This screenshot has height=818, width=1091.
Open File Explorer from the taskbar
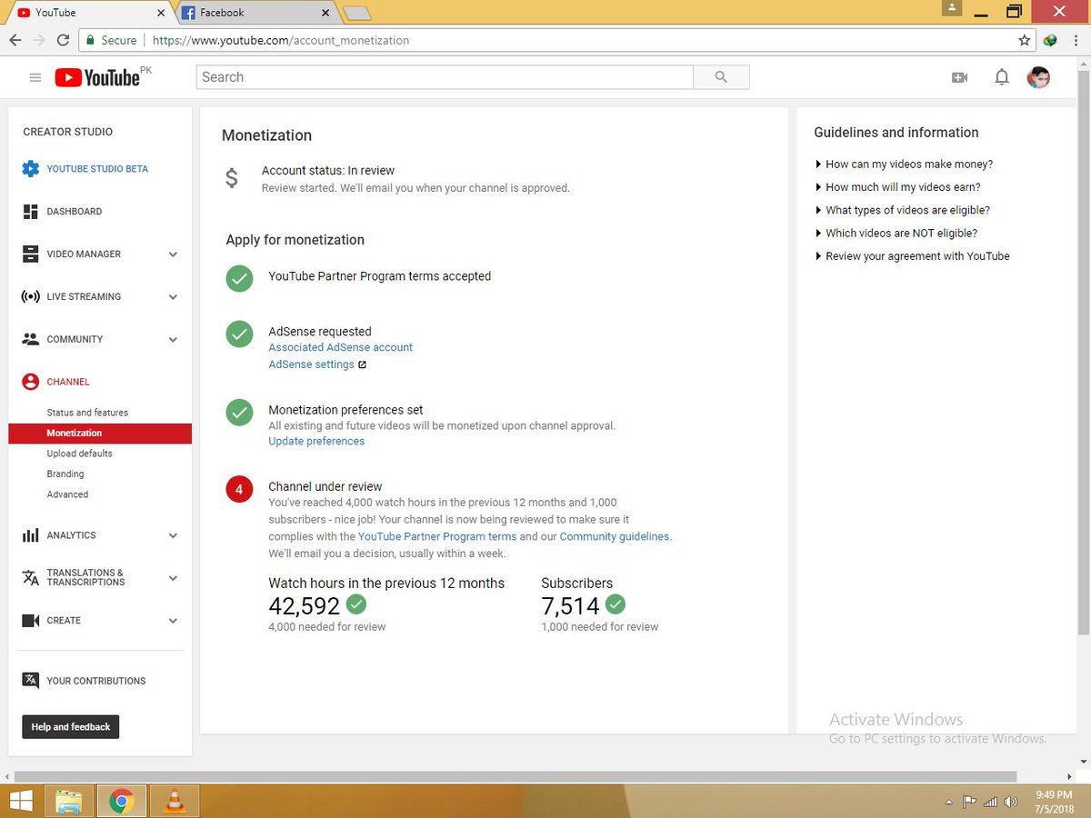(x=69, y=802)
